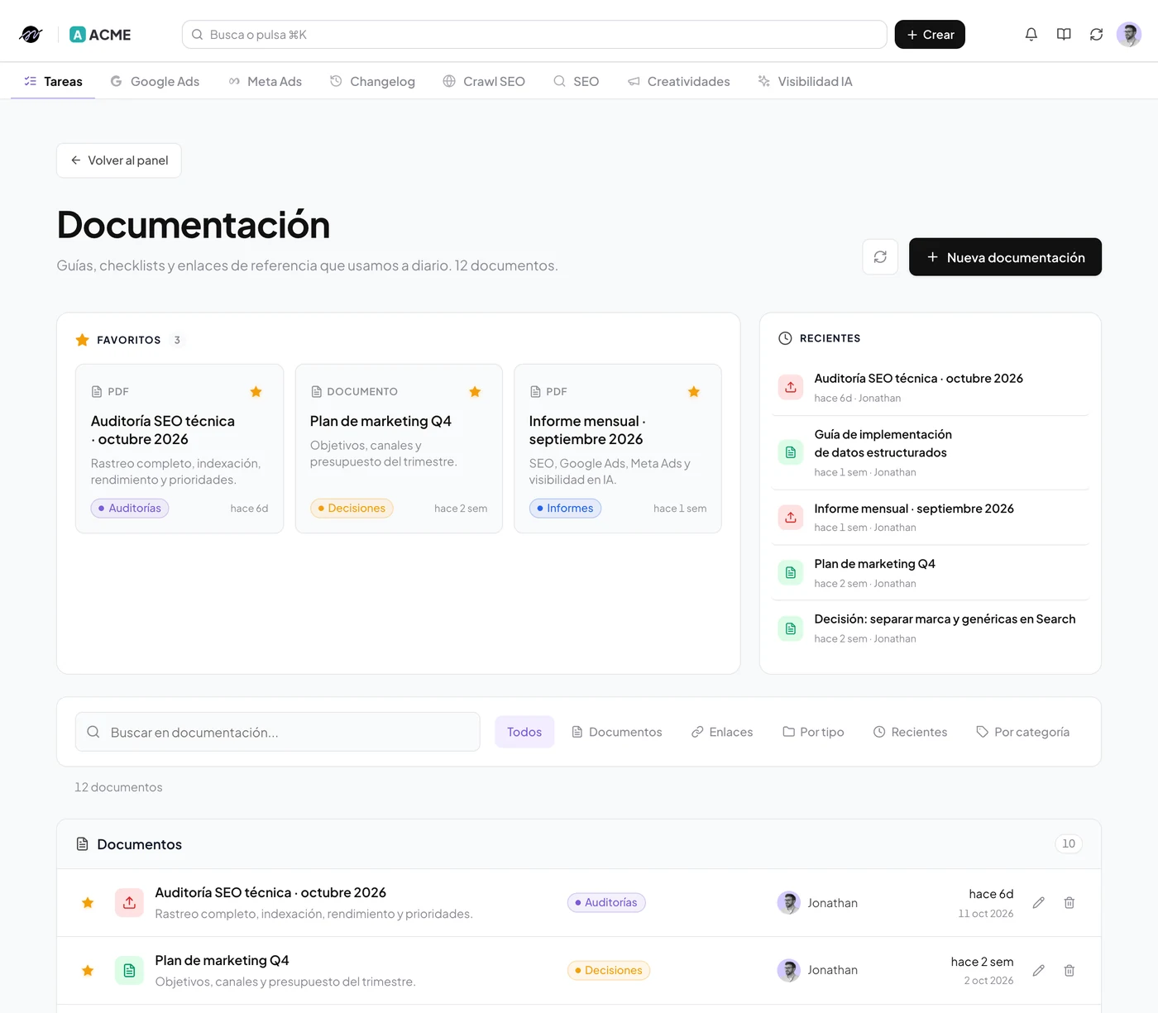Click the ACME logo icon
Screen dimensions: 1158x1013
pyautogui.click(x=78, y=35)
